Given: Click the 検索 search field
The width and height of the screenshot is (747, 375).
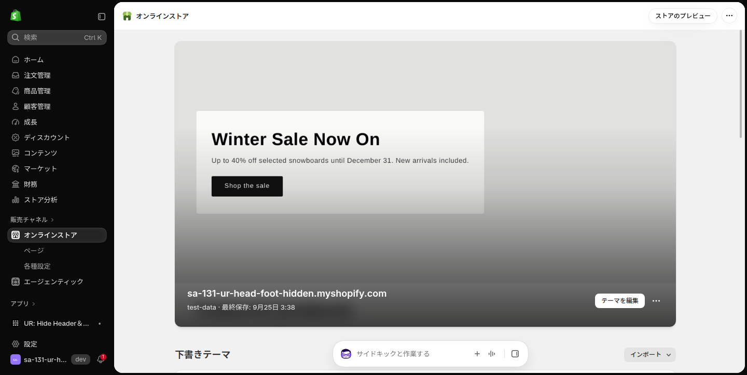Looking at the screenshot, I should 57,37.
